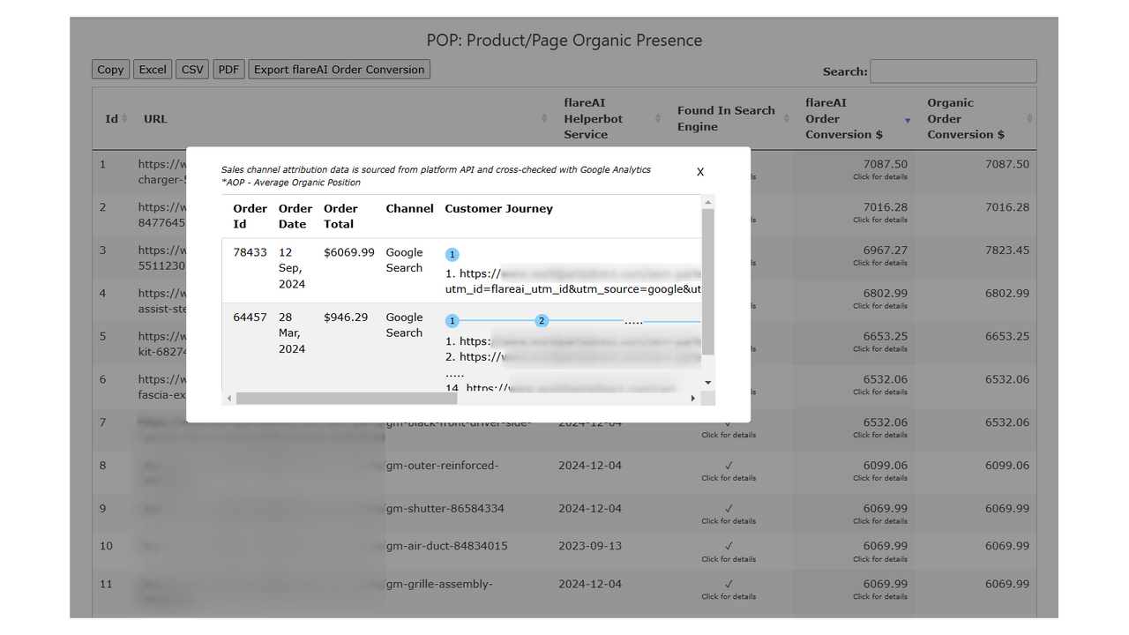Click journey step 1 circle for order 78433

coord(452,255)
